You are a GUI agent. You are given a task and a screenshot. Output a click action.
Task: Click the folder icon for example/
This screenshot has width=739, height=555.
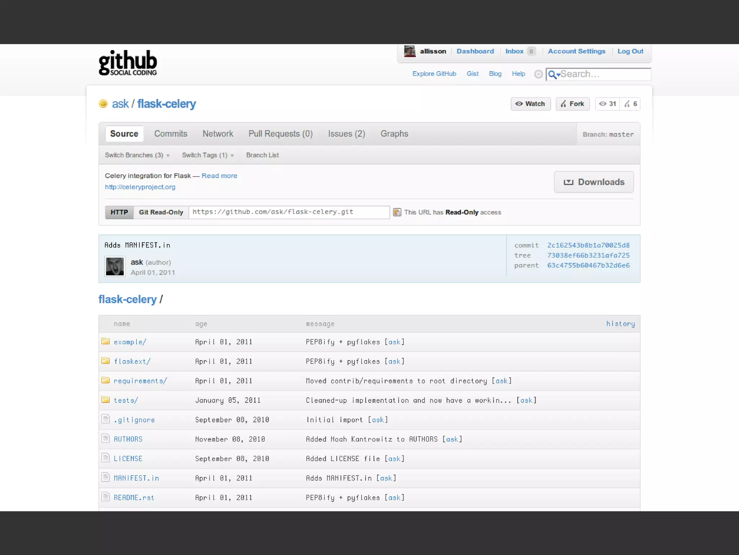point(105,341)
